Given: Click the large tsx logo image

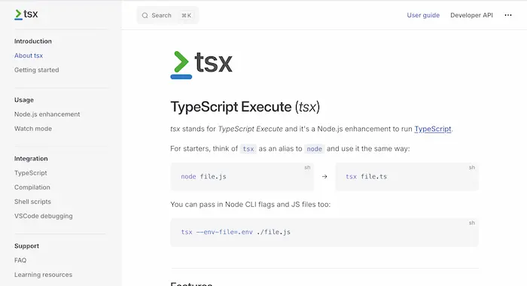Looking at the screenshot, I should click(201, 65).
